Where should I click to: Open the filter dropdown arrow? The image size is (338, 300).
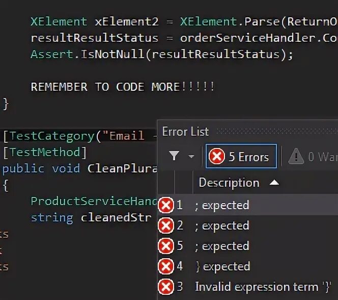pos(191,156)
